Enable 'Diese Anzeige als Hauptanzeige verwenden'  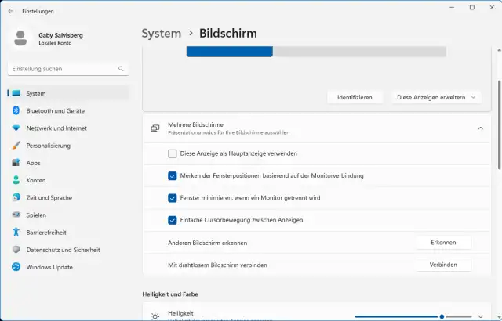(x=173, y=153)
